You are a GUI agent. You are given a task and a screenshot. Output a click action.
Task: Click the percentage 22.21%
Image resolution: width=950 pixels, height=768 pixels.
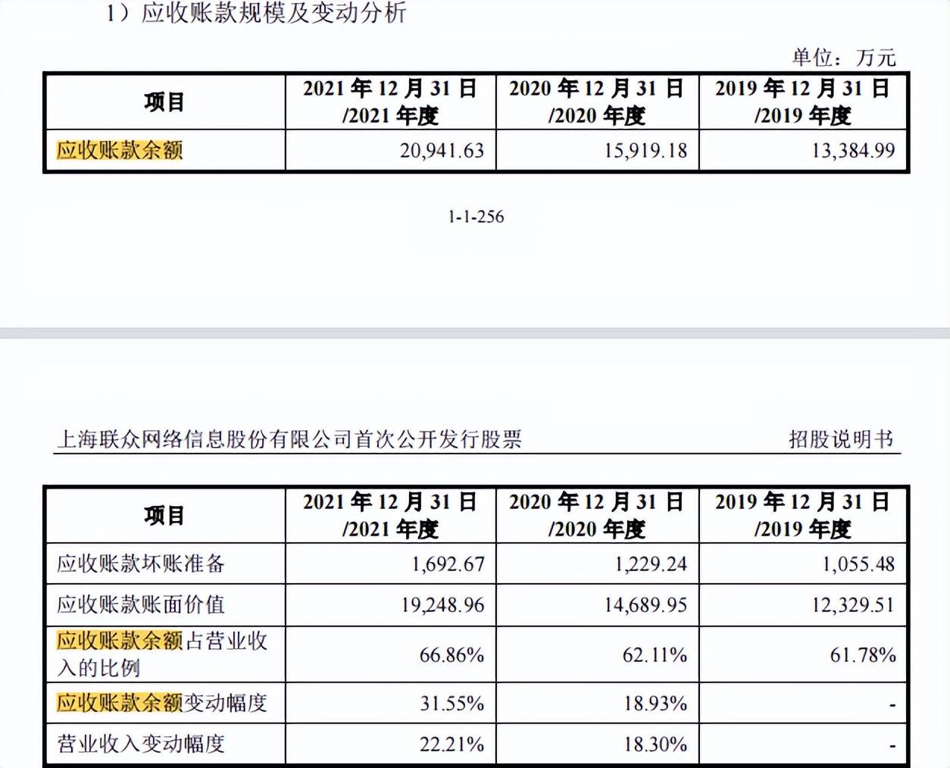452,745
